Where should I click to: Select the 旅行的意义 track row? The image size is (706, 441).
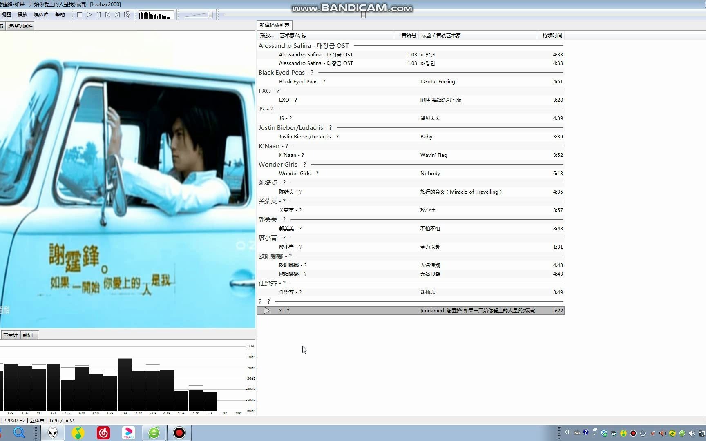[411, 192]
